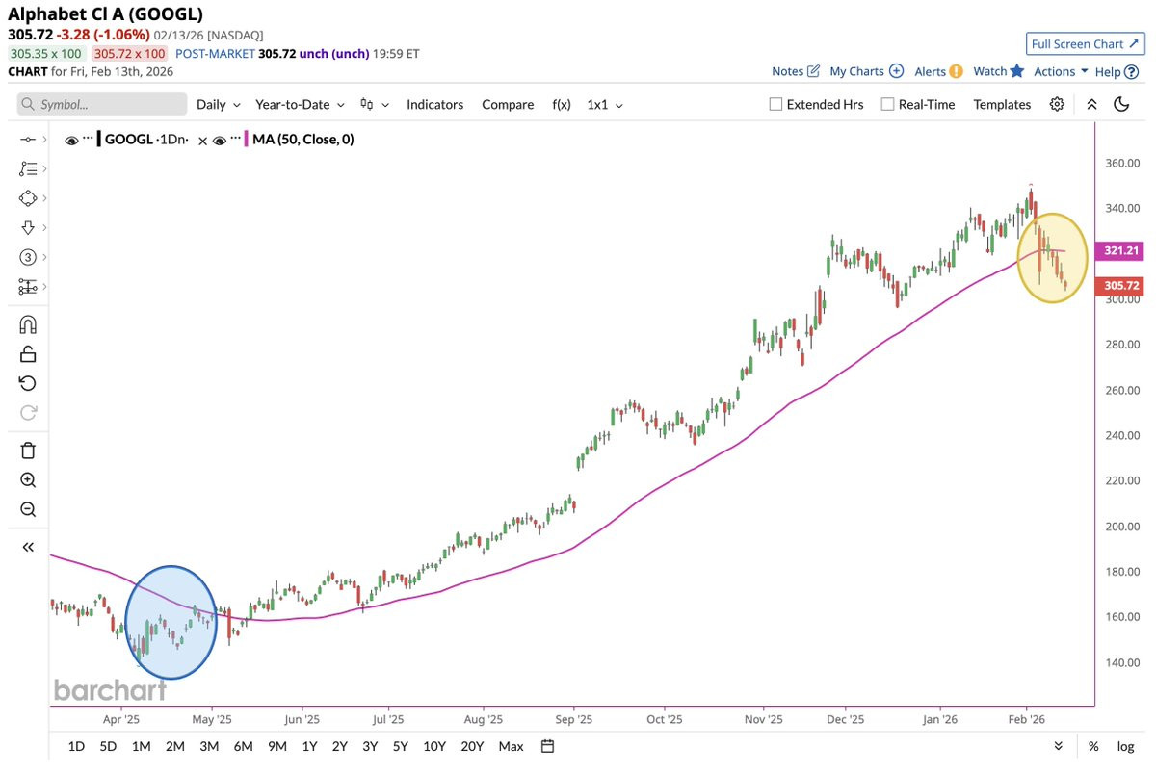Enable Real-Time checkbox
This screenshot has height=773, width=1156.
tap(887, 104)
